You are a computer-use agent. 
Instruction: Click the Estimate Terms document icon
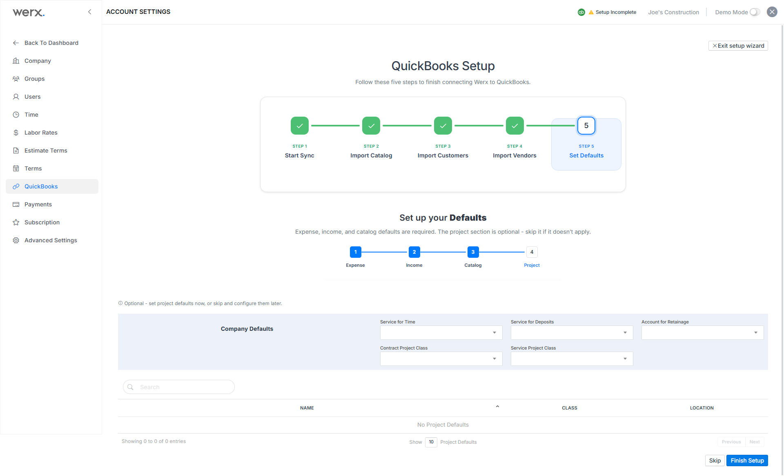coord(16,151)
